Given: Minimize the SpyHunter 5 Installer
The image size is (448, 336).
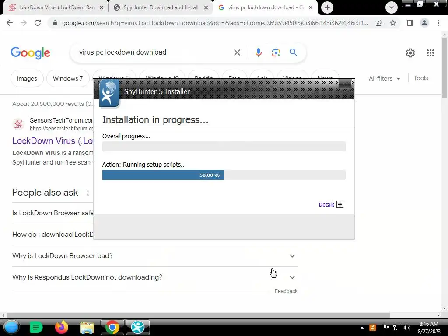Looking at the screenshot, I should tap(345, 84).
